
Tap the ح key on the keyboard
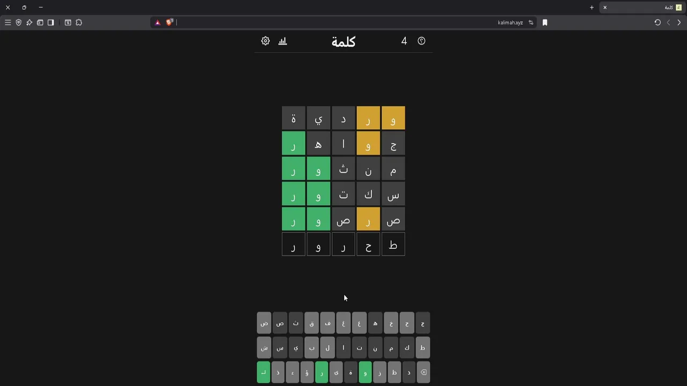[407, 323]
